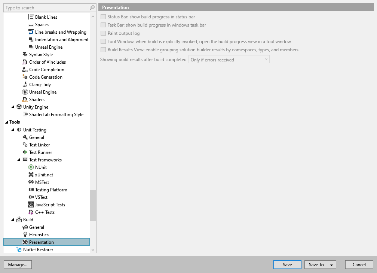Click the Save button
The width and height of the screenshot is (377, 273).
[x=287, y=264]
